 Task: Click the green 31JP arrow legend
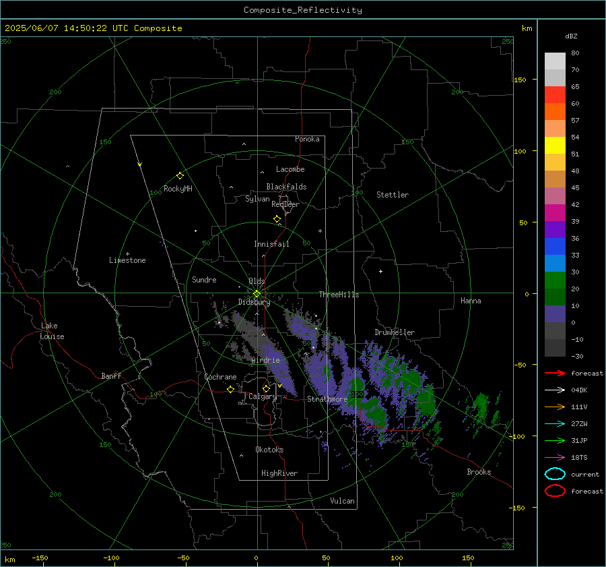click(x=555, y=440)
